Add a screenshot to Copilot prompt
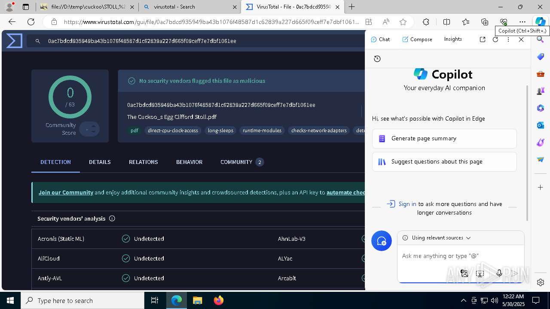Image resolution: width=550 pixels, height=309 pixels. point(480,273)
